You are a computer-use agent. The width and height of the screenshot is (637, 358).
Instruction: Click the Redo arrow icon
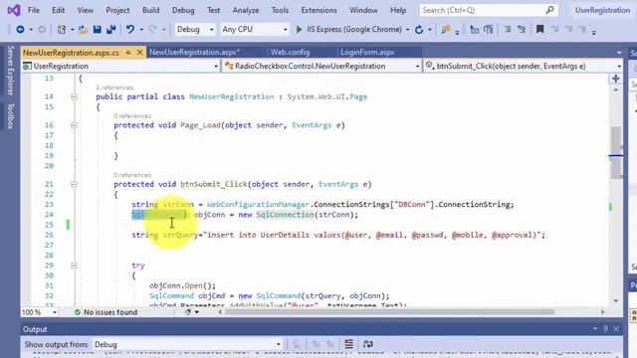tap(152, 29)
